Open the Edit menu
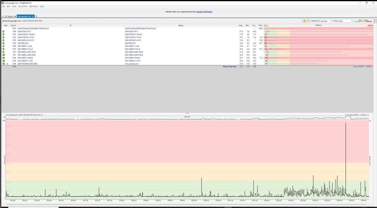This screenshot has height=208, width=377. coord(8,6)
